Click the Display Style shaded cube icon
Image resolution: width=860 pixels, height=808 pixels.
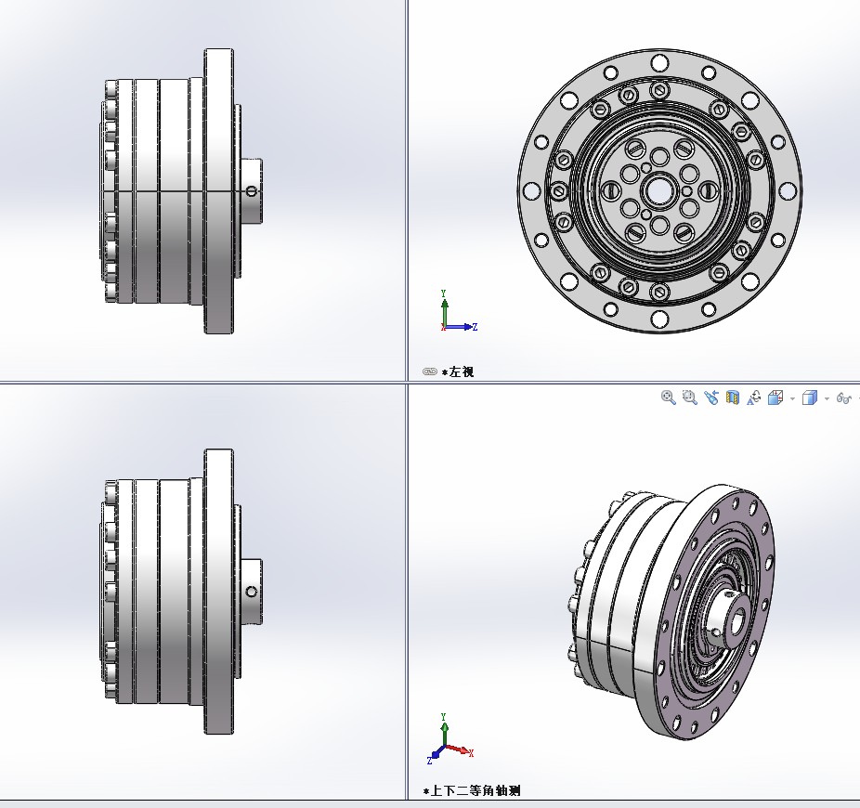810,397
